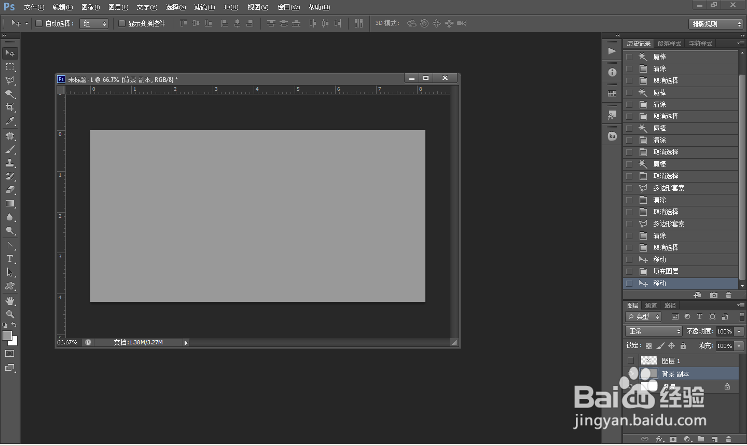Image resolution: width=747 pixels, height=446 pixels.
Task: Select the Spot Healing Brush tool
Action: click(10, 136)
